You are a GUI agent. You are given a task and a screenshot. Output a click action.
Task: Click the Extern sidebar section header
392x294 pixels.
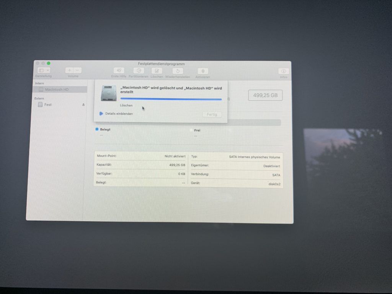coord(39,98)
